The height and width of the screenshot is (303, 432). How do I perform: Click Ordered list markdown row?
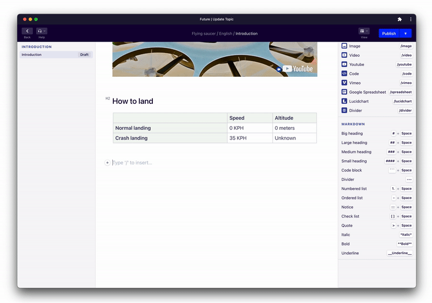[x=376, y=198]
